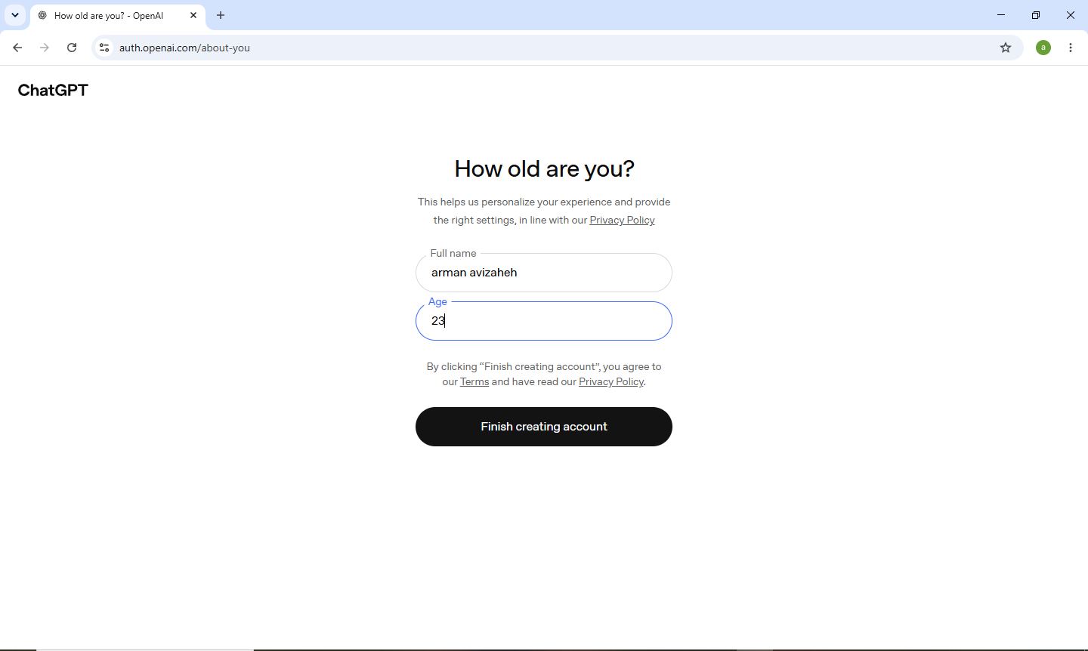Open the Terms link

tap(474, 382)
